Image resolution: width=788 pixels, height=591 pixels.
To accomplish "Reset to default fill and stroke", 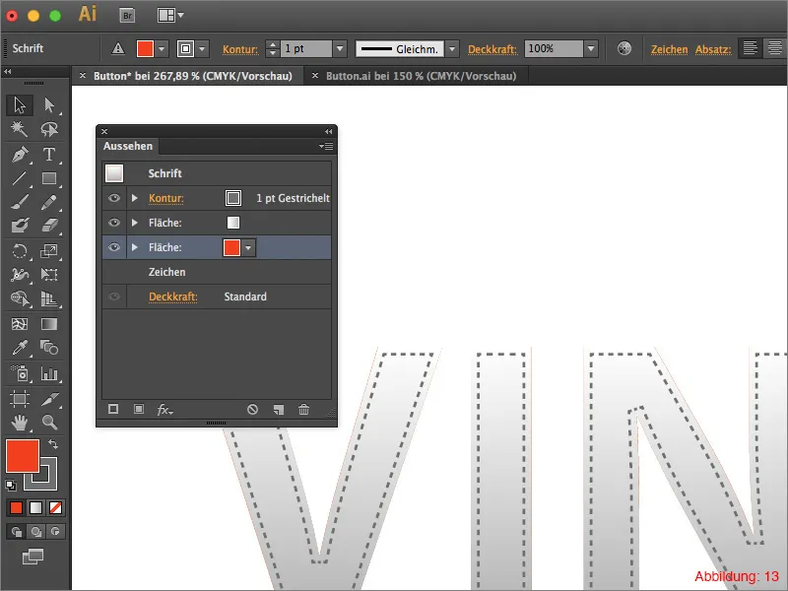I will tap(11, 485).
